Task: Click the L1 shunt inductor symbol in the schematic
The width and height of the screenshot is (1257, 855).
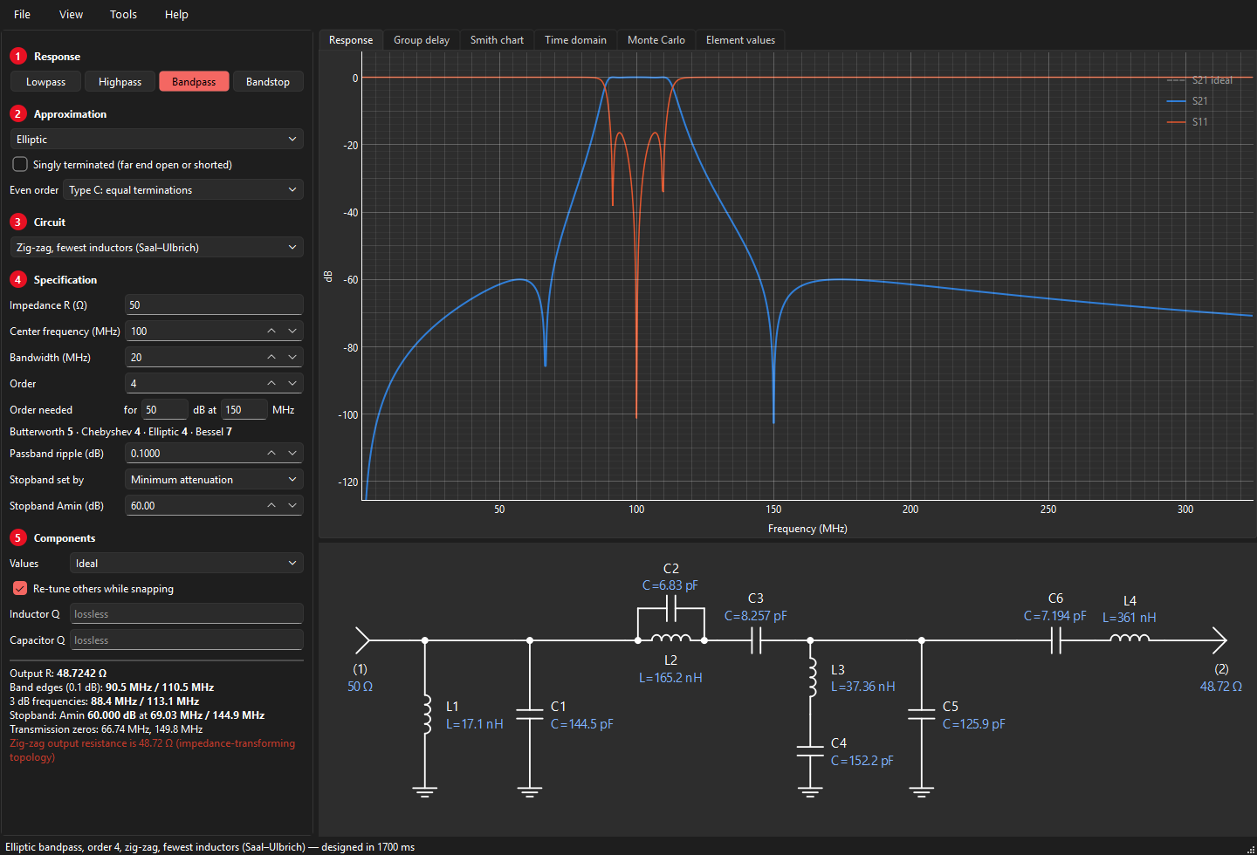Action: click(426, 715)
